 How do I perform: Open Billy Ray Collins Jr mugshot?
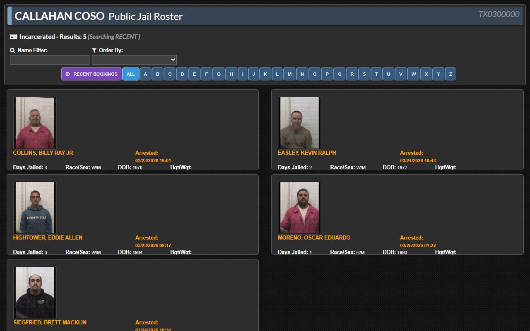click(35, 123)
